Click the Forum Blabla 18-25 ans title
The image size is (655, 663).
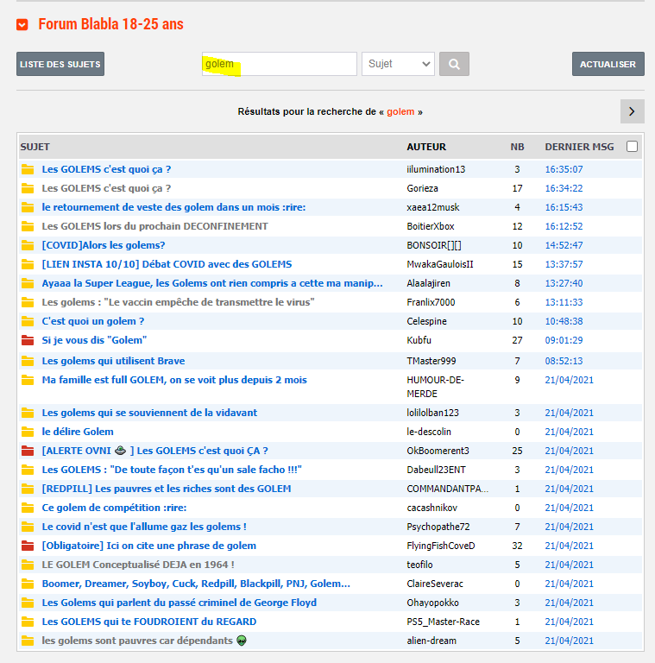(110, 24)
